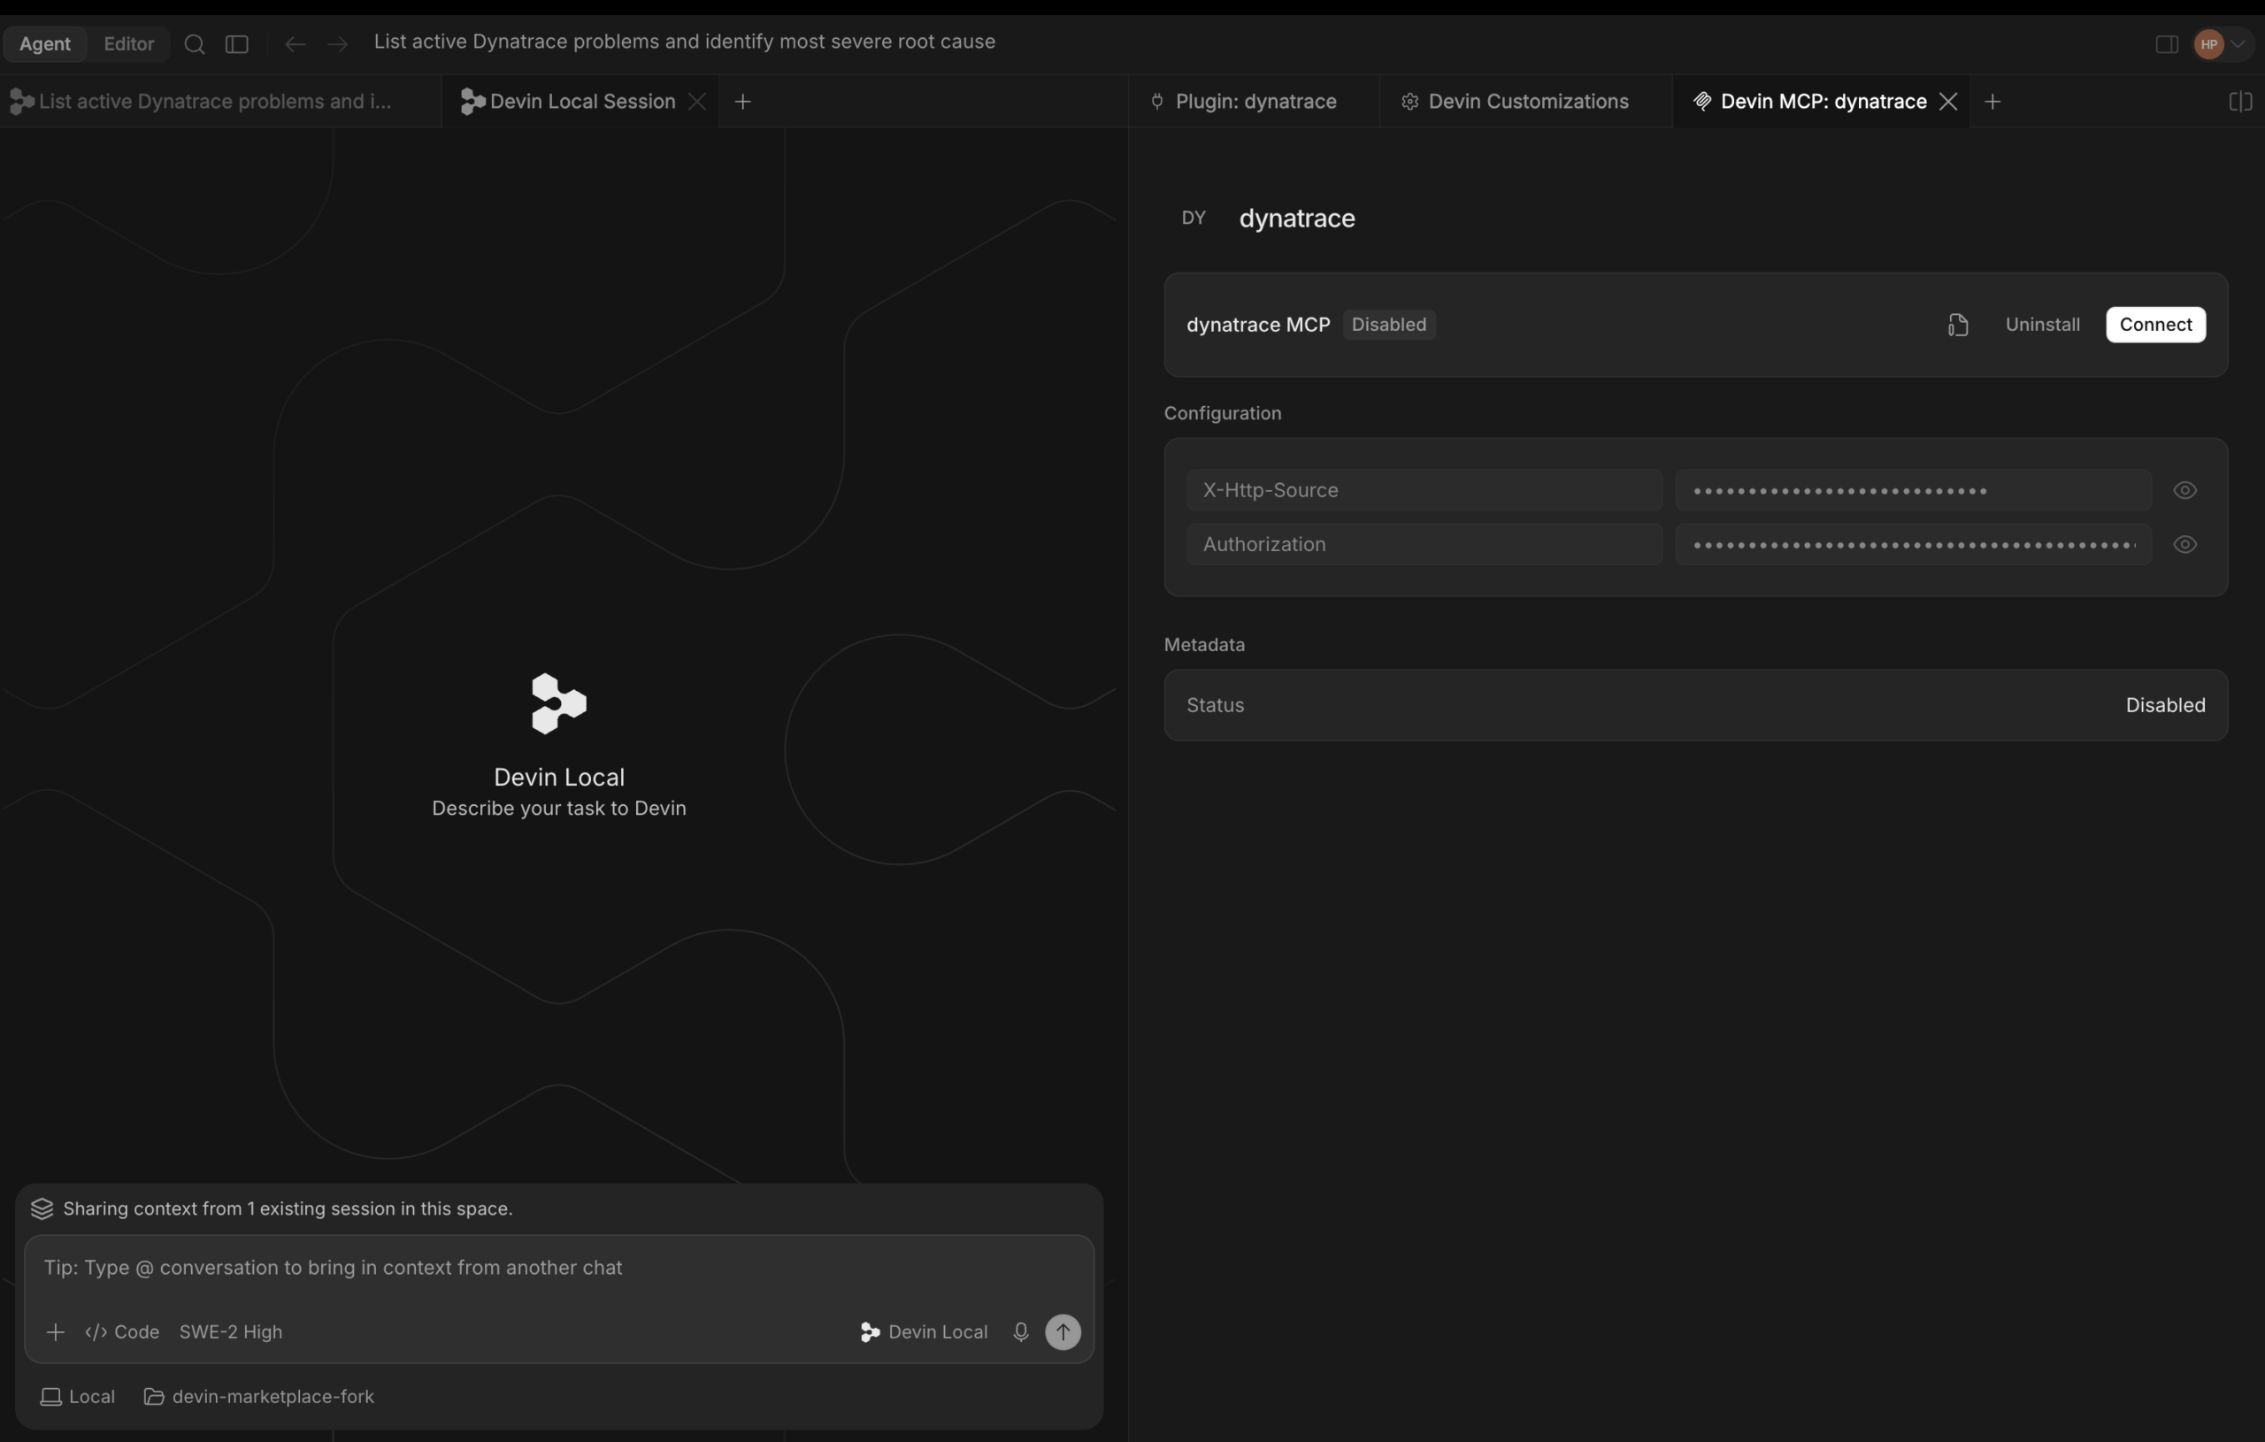Close the Devin MCP: dynatrace tab
The width and height of the screenshot is (2265, 1442).
(1949, 102)
